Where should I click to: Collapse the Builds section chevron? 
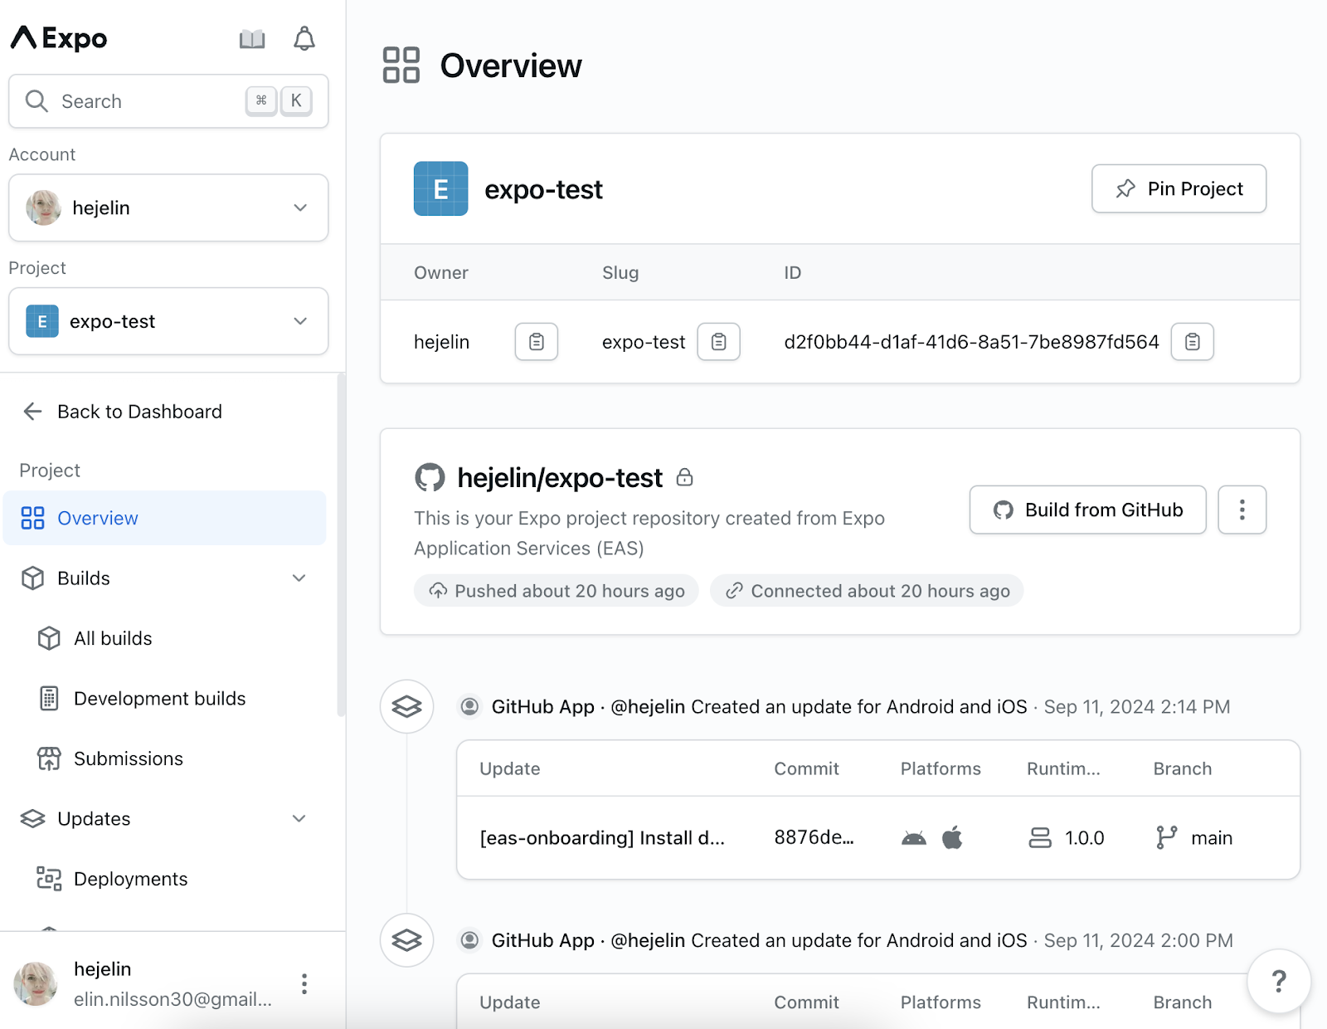tap(299, 578)
